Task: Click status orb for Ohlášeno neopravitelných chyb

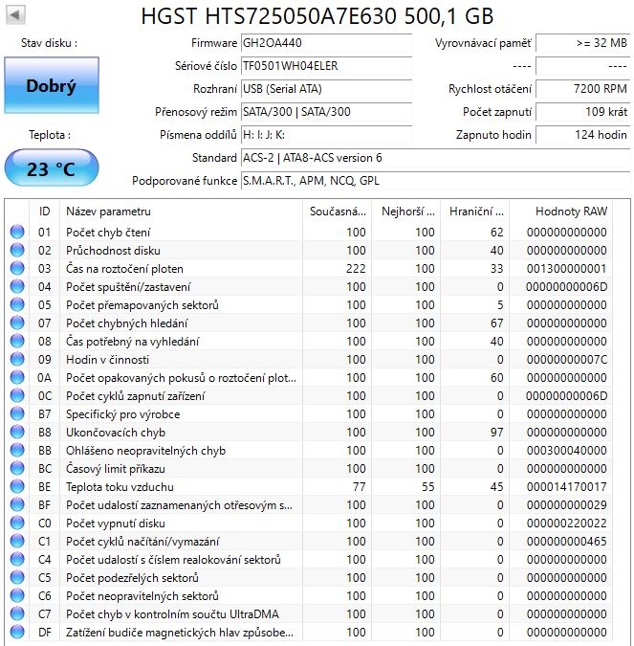Action: point(17,450)
